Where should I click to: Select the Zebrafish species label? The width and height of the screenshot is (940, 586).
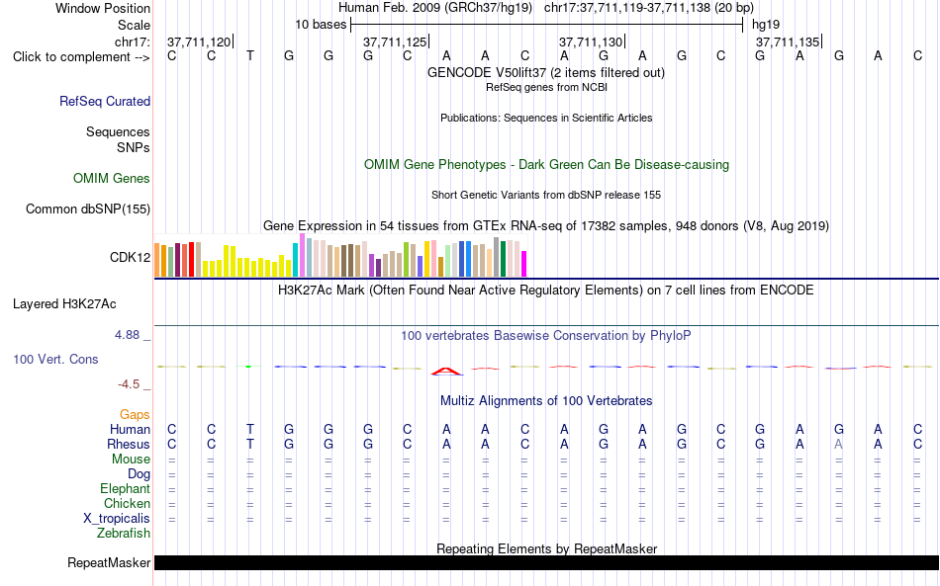(124, 533)
